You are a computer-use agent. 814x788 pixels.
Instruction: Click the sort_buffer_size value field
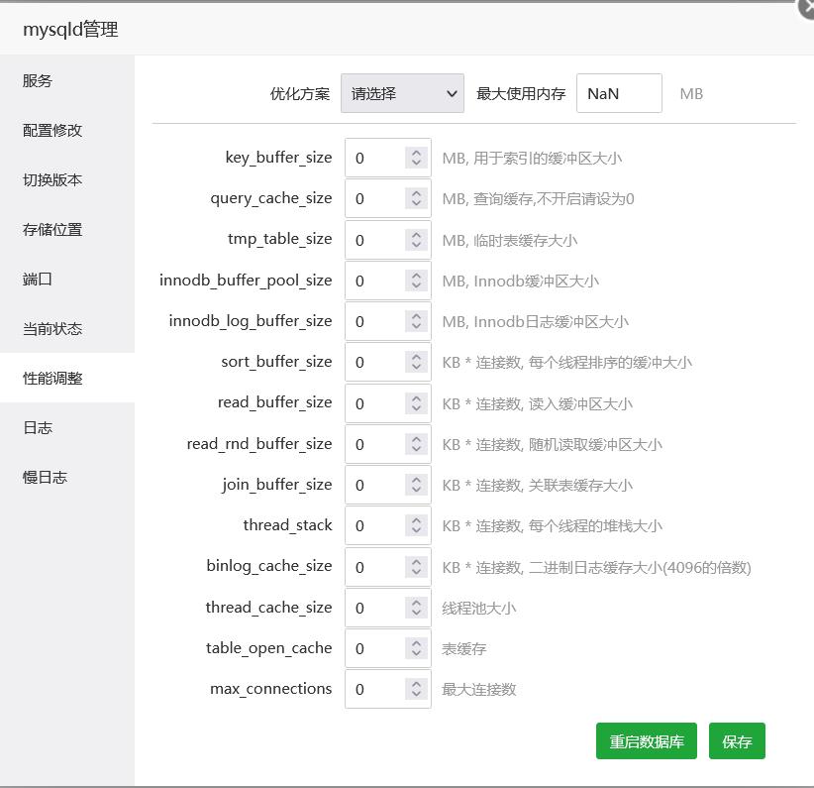[x=388, y=362]
